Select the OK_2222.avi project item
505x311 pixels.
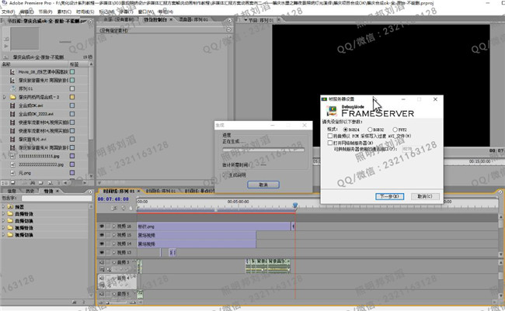[36, 114]
